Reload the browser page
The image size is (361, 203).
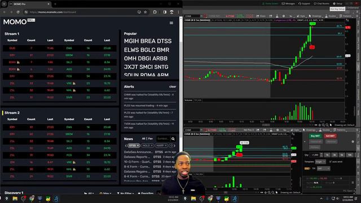click(18, 12)
